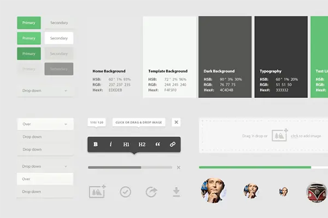Click the small x beside the gray progress bar
This screenshot has height=218, width=328.
point(178,167)
